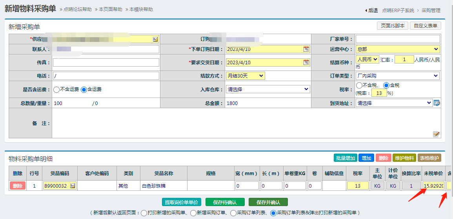Screen dimensions: 453x219
Task: Click the 批量增加 button
Action: tap(345, 158)
